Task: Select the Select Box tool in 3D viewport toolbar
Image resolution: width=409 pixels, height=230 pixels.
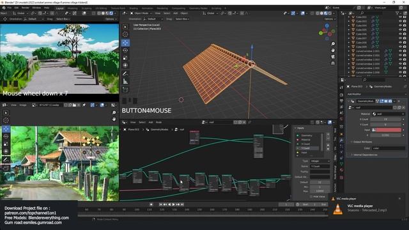Action: click(x=125, y=27)
